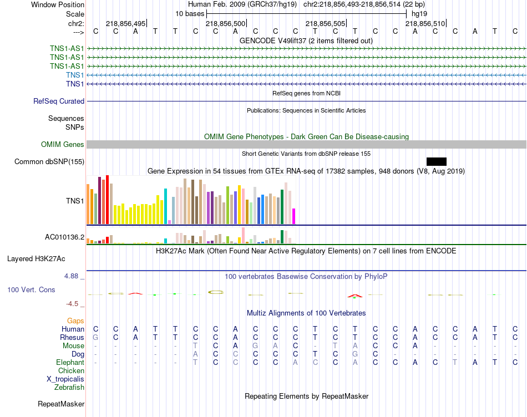
Task: Click the 100 Vert. Cons label
Action: click(x=31, y=289)
